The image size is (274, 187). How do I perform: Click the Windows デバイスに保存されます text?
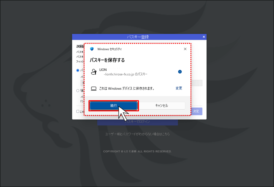(127, 88)
